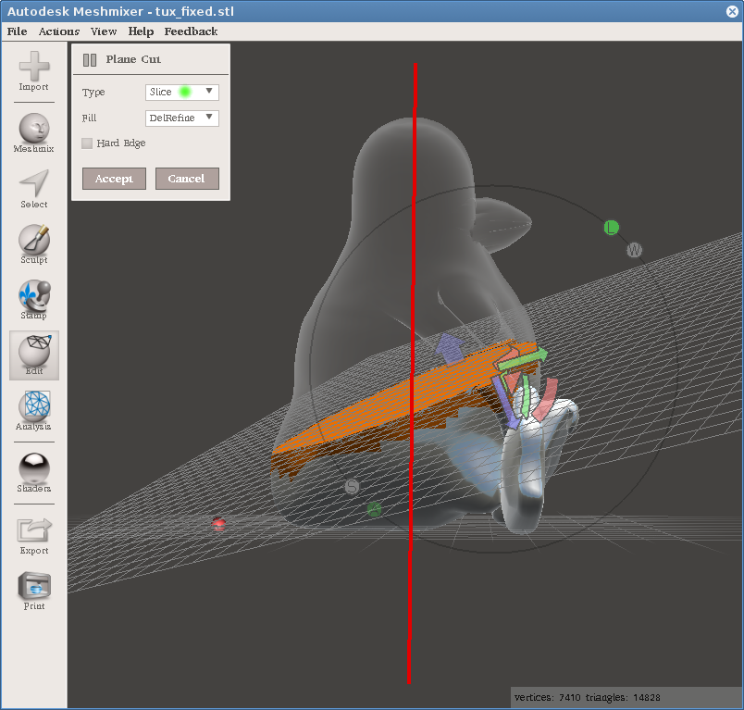
Task: Click the vertices and triangles status readout
Action: pos(588,698)
